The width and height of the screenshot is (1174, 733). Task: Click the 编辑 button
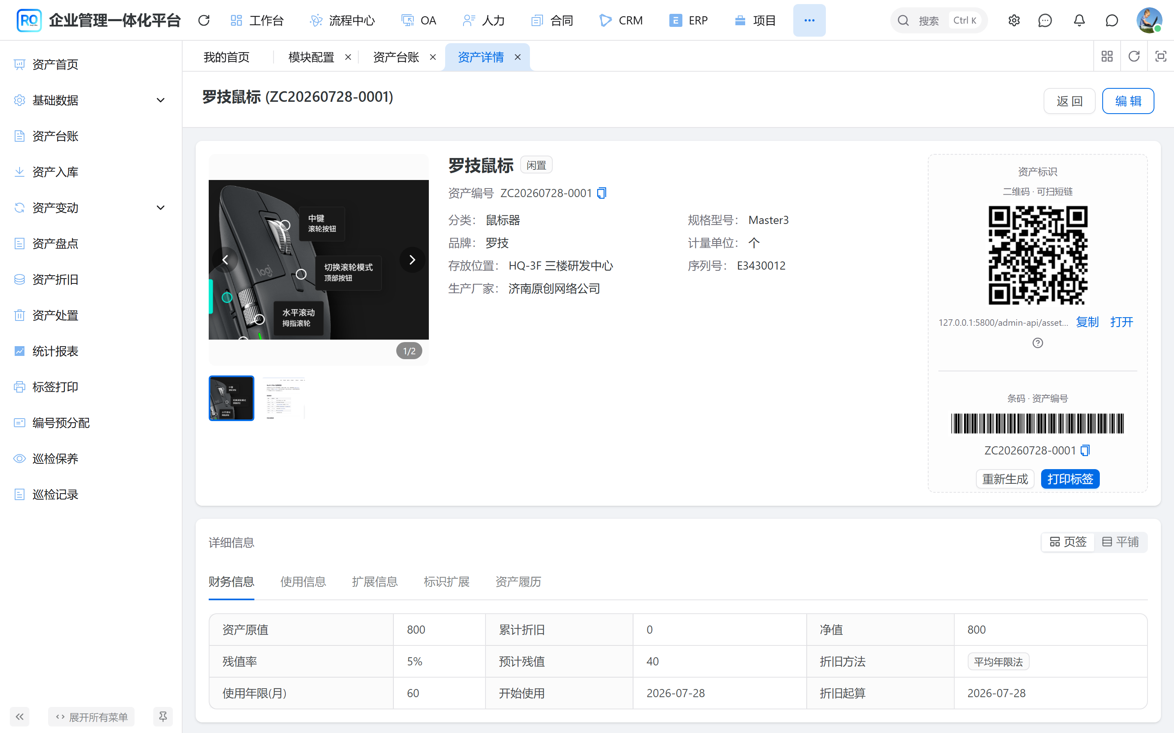click(x=1128, y=101)
